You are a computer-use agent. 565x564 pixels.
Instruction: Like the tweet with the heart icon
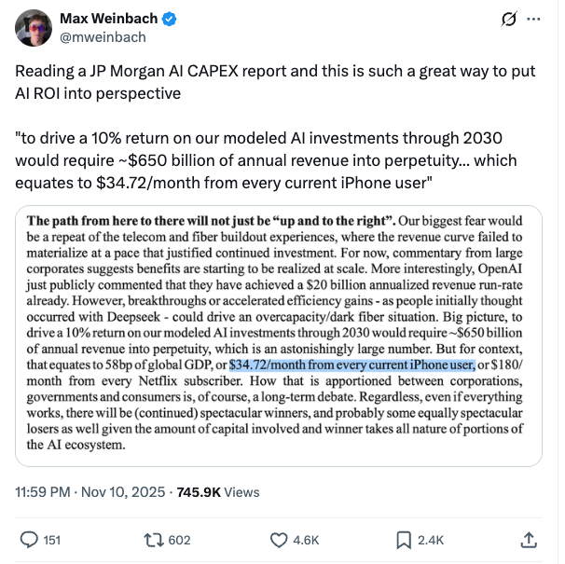click(x=279, y=539)
